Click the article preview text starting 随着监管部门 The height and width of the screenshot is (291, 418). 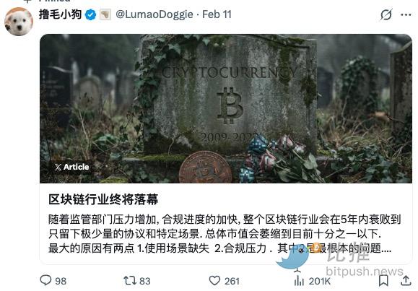[225, 234]
